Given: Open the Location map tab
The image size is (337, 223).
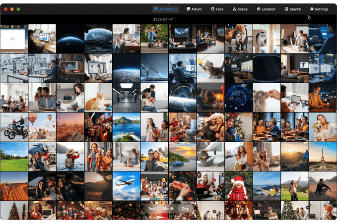Looking at the screenshot, I should (266, 9).
